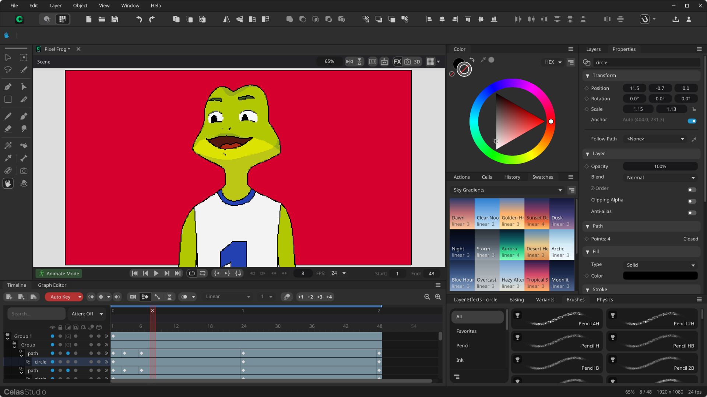The width and height of the screenshot is (707, 397).
Task: Select the Ink brush category
Action: [477, 360]
